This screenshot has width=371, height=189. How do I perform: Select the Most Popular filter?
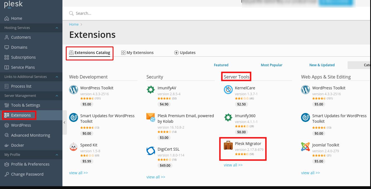271,65
